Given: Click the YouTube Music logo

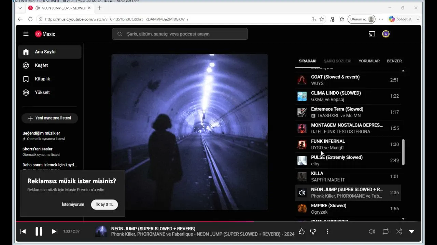Looking at the screenshot, I should coord(45,34).
